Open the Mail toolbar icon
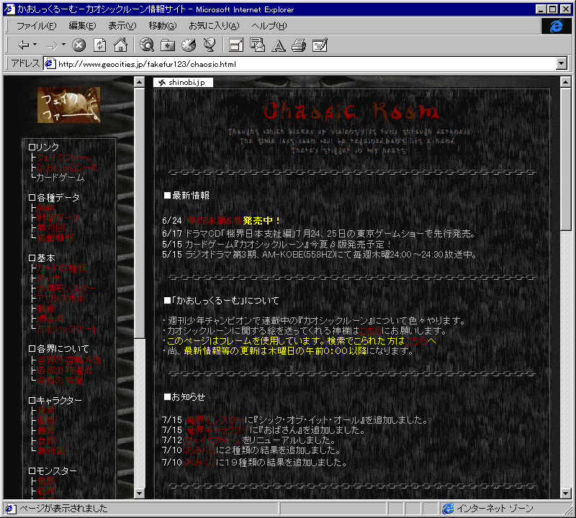Viewport: 576px width, 518px height. coord(257,45)
